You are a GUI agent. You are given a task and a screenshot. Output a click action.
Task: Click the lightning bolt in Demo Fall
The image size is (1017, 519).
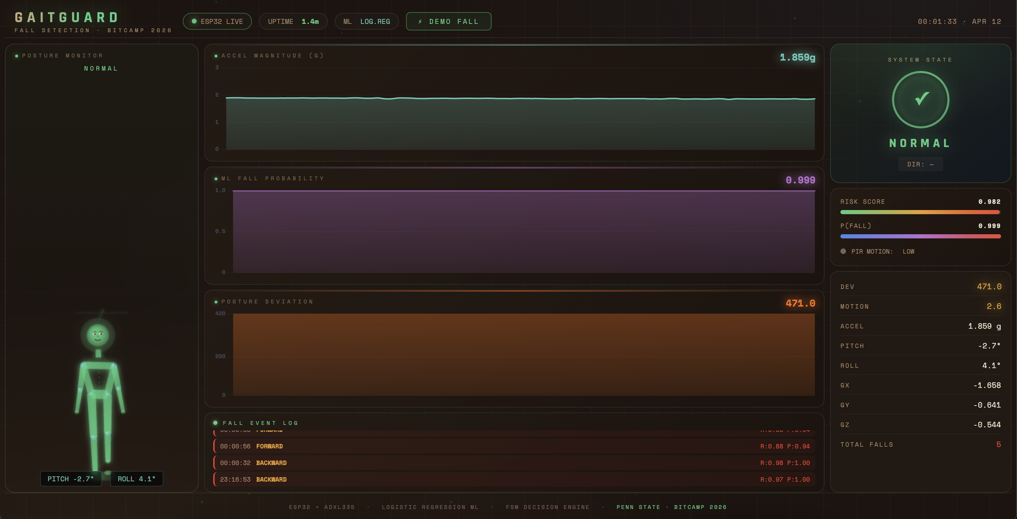pyautogui.click(x=420, y=22)
